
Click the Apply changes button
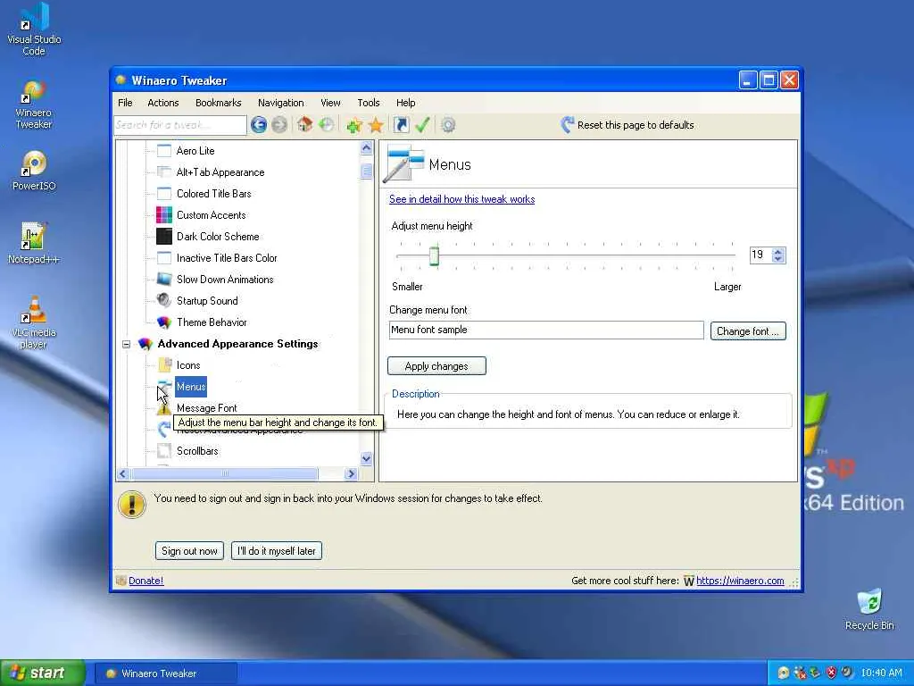coord(436,365)
